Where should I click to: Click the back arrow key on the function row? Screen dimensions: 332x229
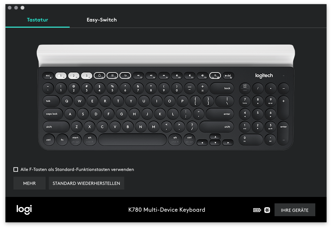(x=125, y=76)
